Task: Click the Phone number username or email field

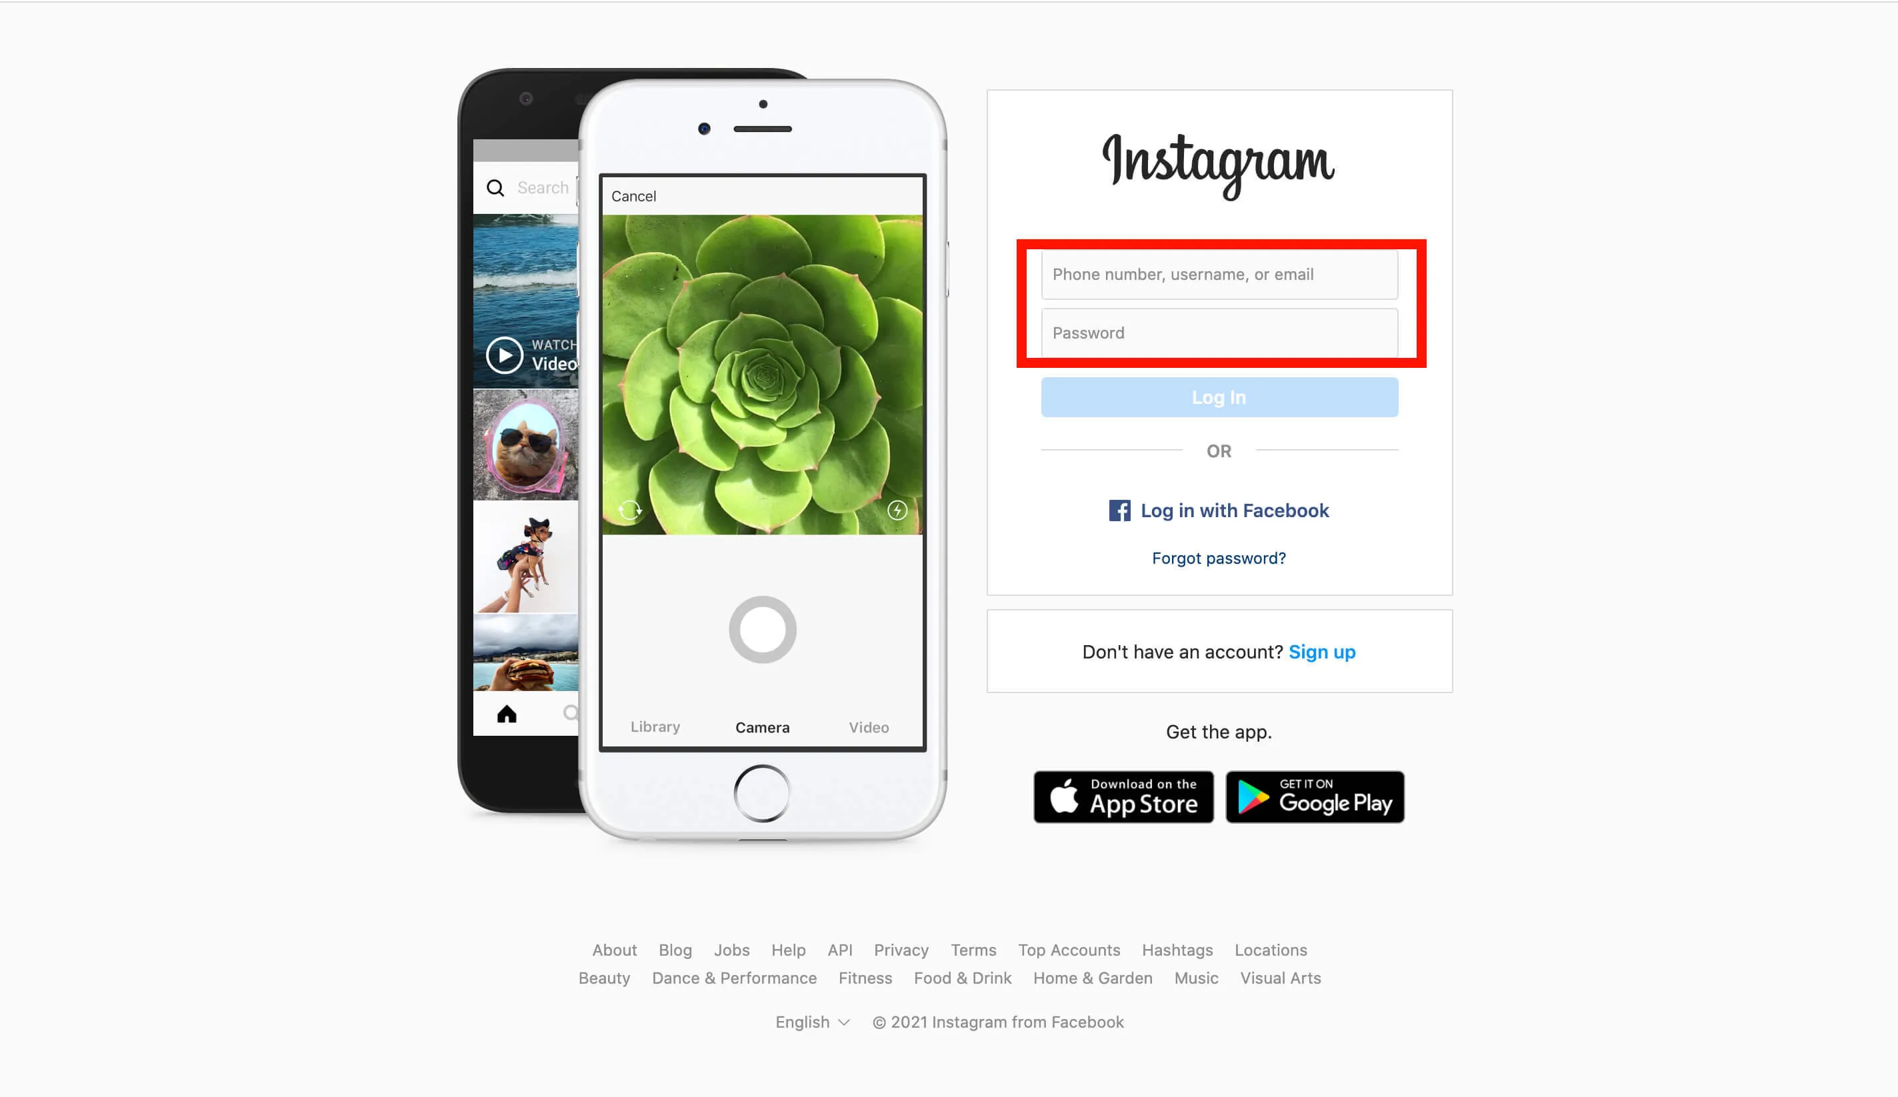Action: coord(1219,275)
